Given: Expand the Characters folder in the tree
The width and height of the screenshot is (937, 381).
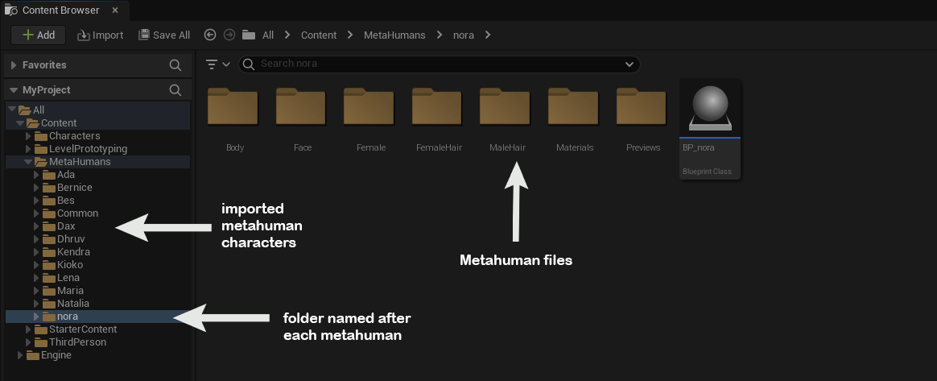Looking at the screenshot, I should coord(28,136).
